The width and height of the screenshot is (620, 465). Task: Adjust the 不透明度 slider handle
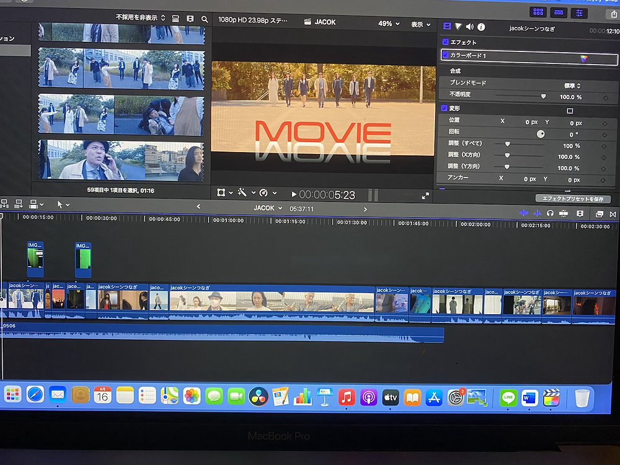coord(543,96)
